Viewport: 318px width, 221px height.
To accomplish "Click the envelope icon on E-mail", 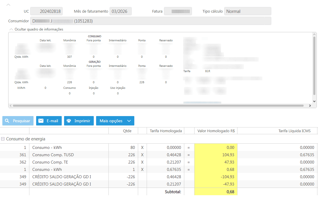I will tap(41, 121).
